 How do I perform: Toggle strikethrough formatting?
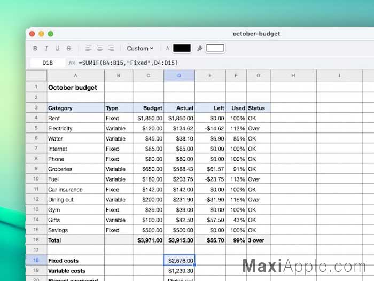click(69, 49)
